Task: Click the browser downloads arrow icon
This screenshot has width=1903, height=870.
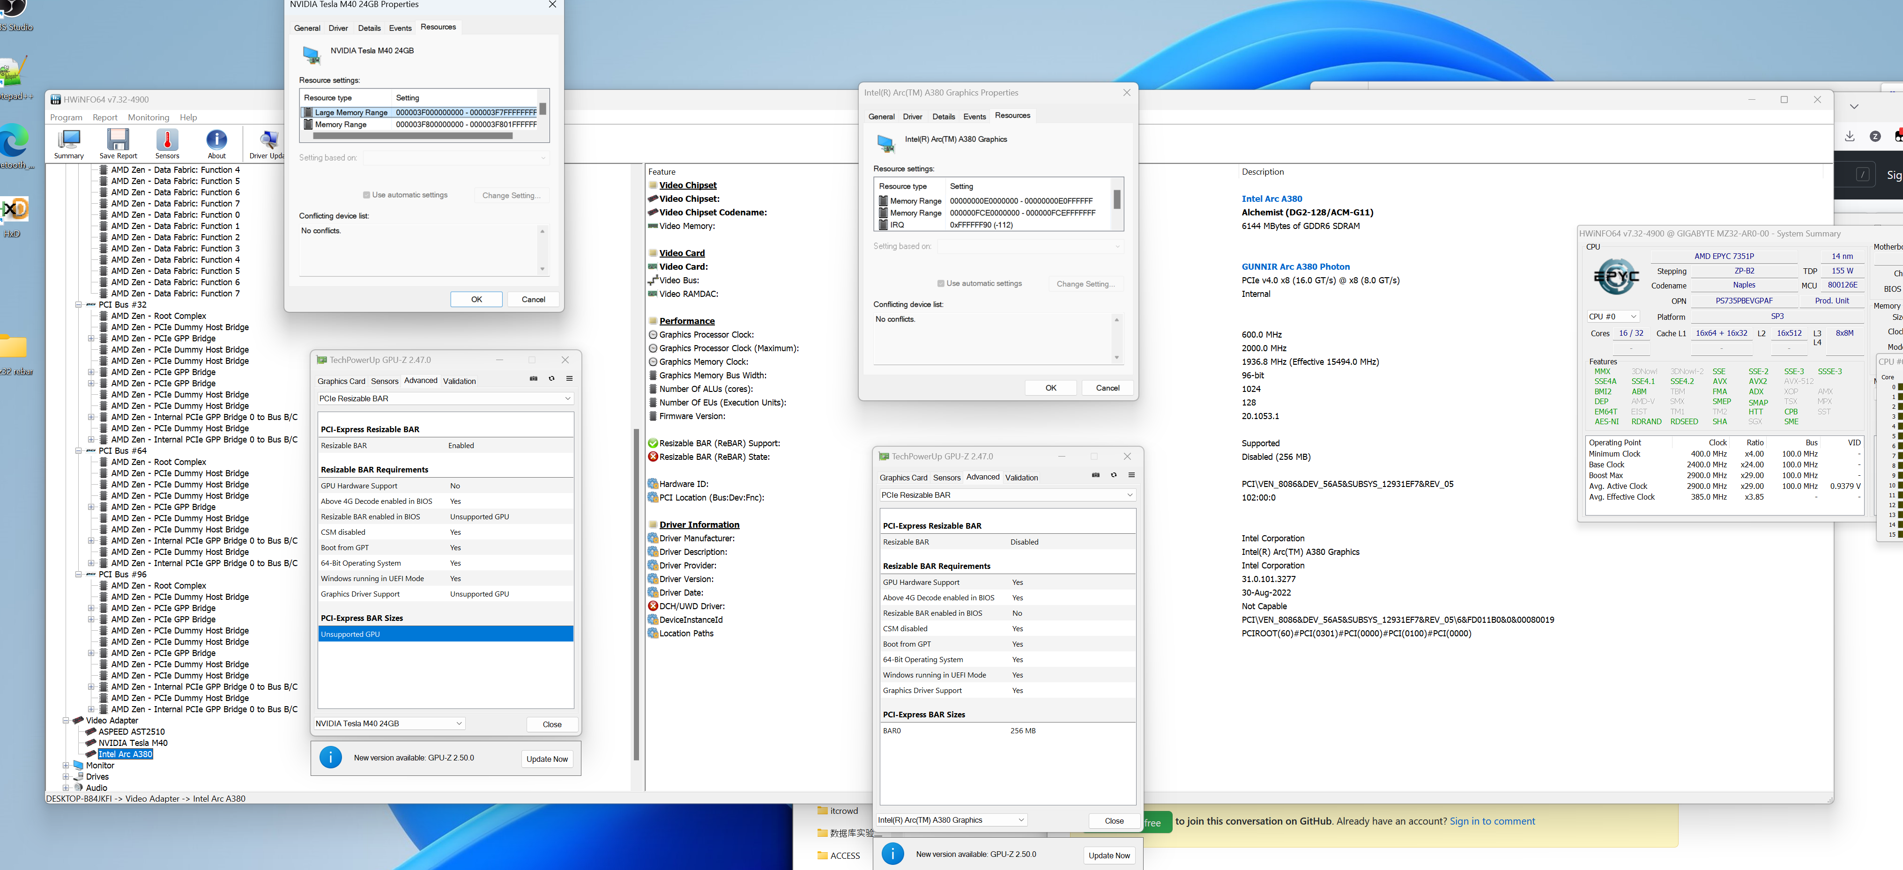Action: pos(1850,136)
